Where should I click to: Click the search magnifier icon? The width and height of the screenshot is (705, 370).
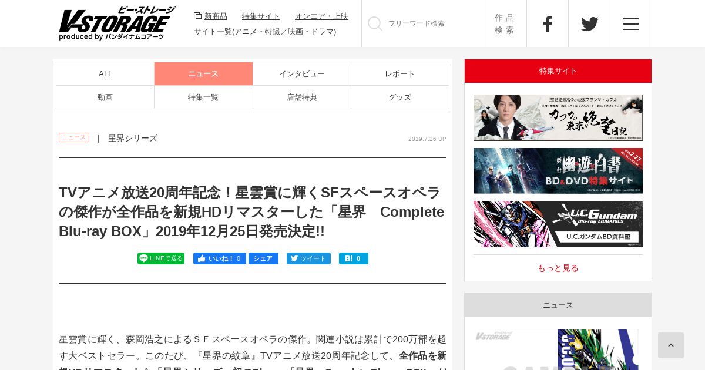[x=375, y=23]
